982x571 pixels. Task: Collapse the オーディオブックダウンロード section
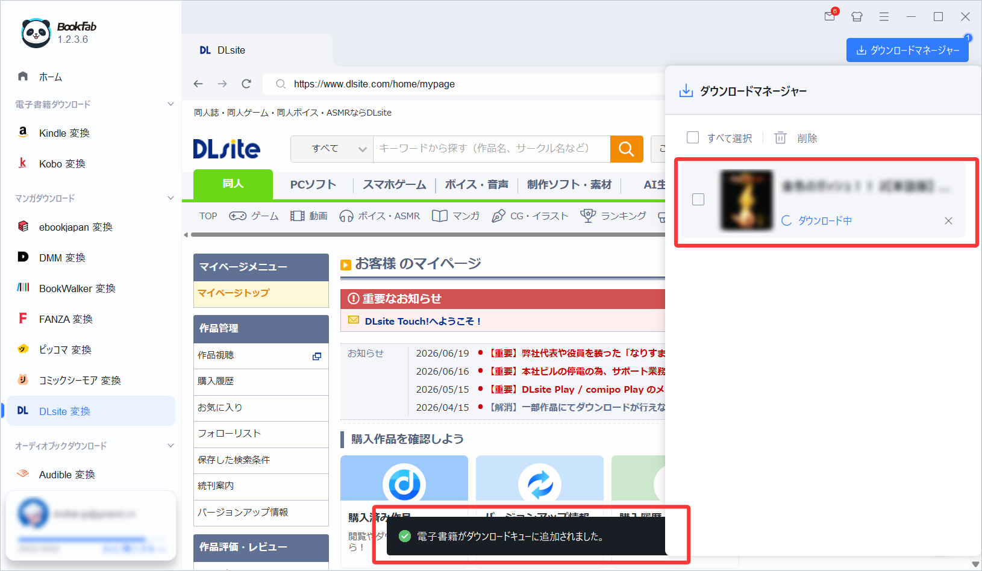click(x=170, y=446)
